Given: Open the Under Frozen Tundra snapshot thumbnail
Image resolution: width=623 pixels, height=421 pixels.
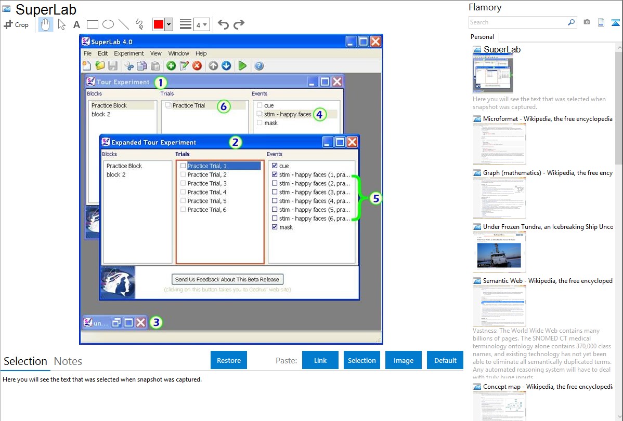Looking at the screenshot, I should [x=499, y=253].
